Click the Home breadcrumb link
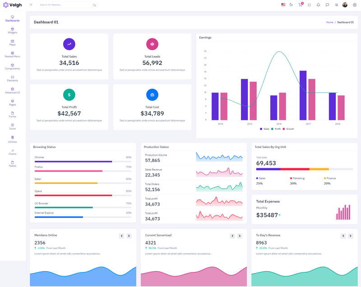 [x=329, y=22]
